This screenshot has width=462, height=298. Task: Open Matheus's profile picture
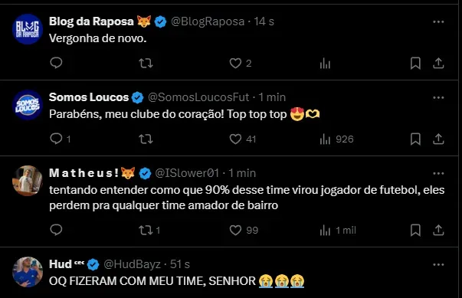pyautogui.click(x=28, y=181)
